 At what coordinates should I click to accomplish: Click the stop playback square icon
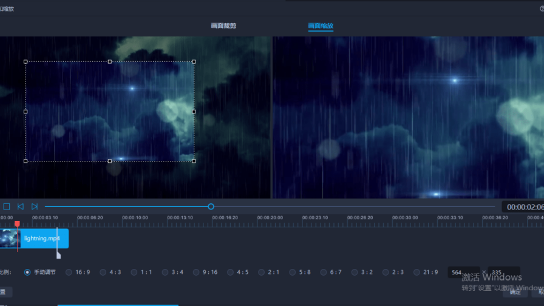point(7,207)
